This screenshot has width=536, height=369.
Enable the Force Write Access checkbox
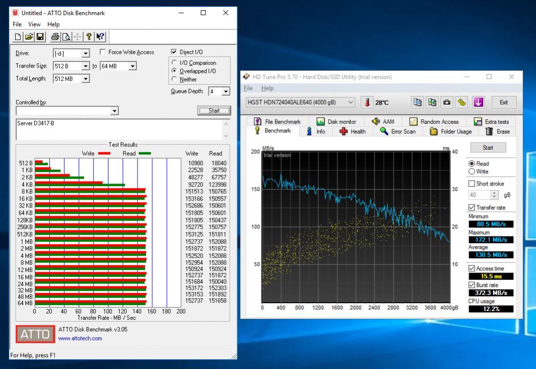coord(103,52)
